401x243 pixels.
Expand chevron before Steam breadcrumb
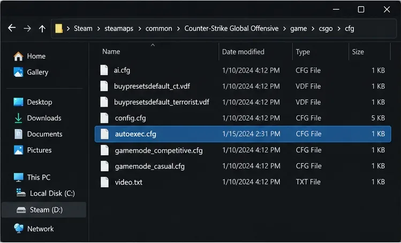tap(68, 29)
